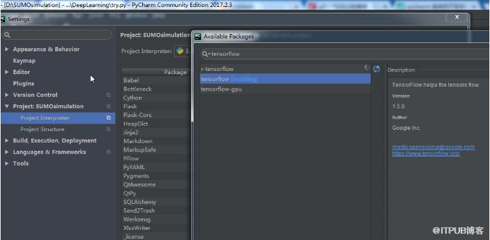Select the QtPy package row
Screen dimensions: 490x240
(x=156, y=193)
